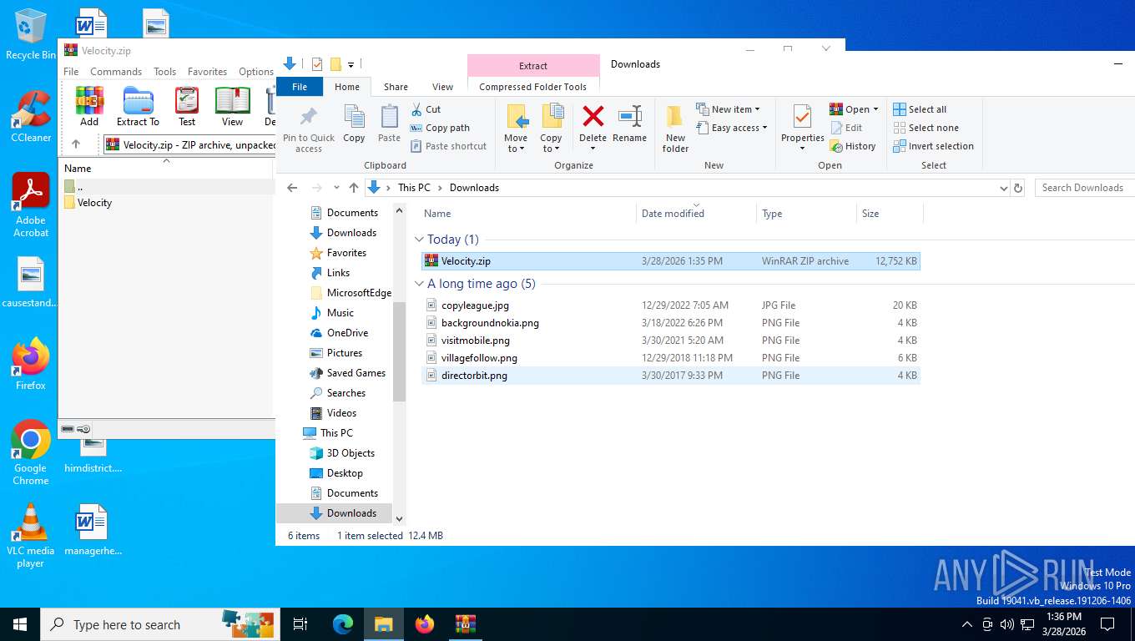Viewport: 1135px width, 641px height.
Task: Open 3D Objects in navigation pane
Action: click(x=351, y=453)
